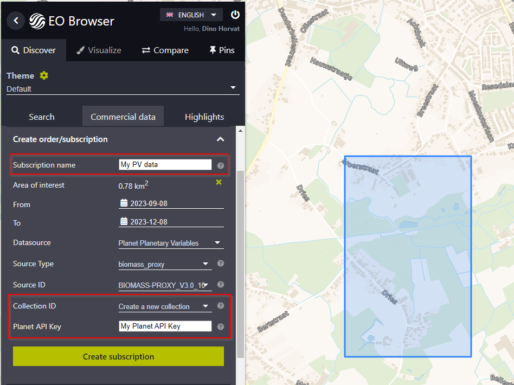Click the Bertstraat street label on map

(x=274, y=322)
